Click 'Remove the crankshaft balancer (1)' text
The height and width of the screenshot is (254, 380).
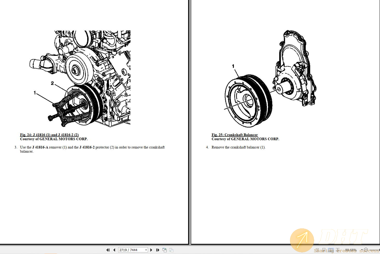click(238, 147)
